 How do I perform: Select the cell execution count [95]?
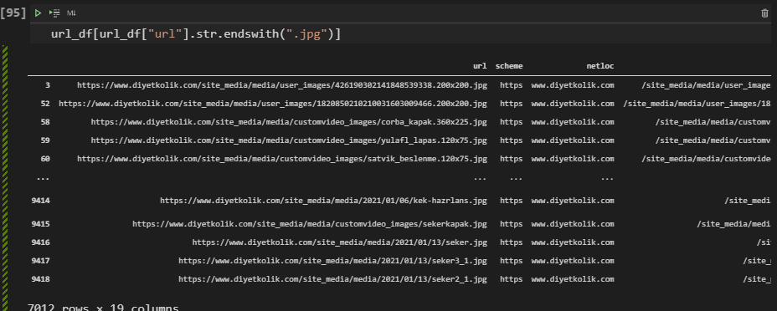coord(13,13)
